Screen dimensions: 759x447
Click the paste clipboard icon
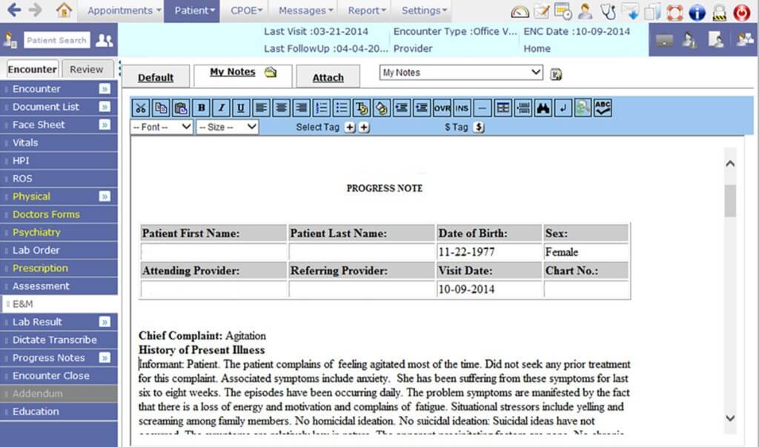tap(180, 107)
